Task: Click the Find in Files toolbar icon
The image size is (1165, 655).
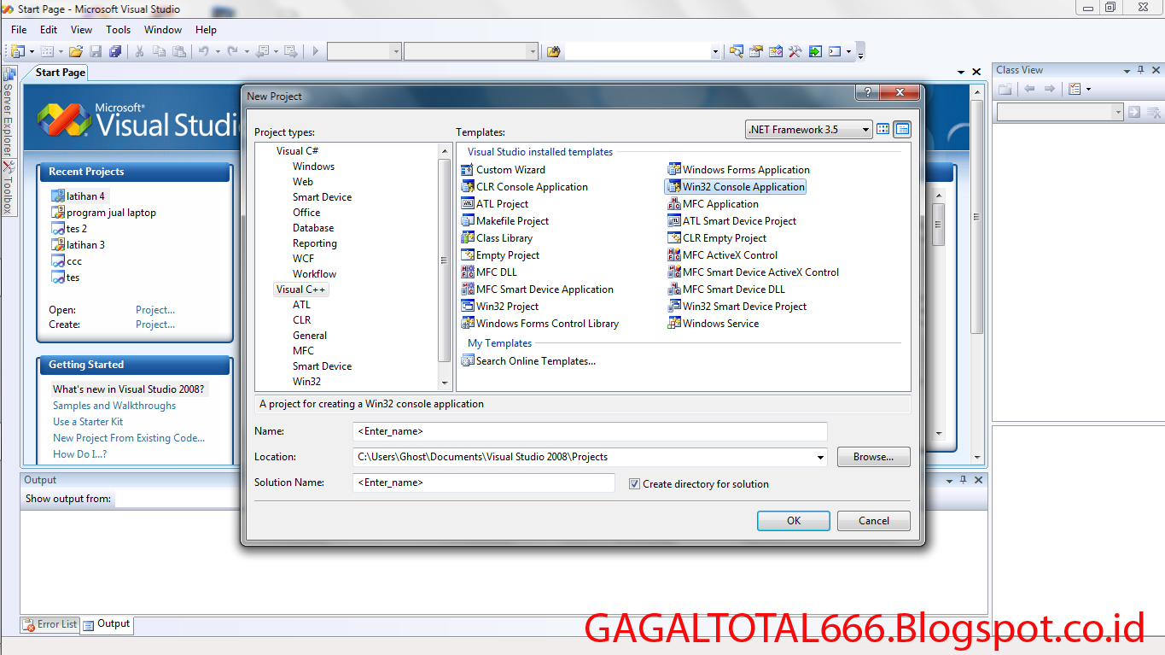Action: coord(553,51)
